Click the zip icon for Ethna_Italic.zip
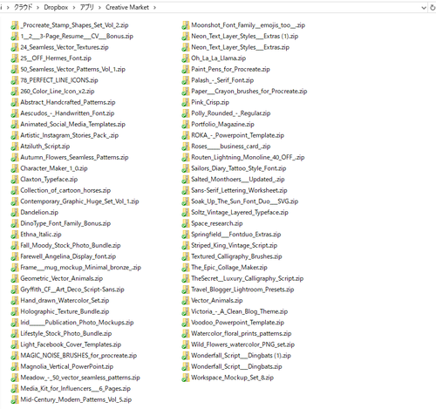The width and height of the screenshot is (436, 409). 15,235
